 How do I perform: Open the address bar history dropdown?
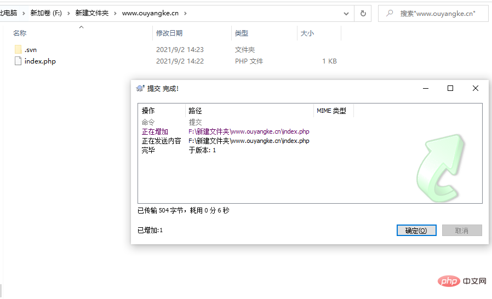click(x=346, y=14)
